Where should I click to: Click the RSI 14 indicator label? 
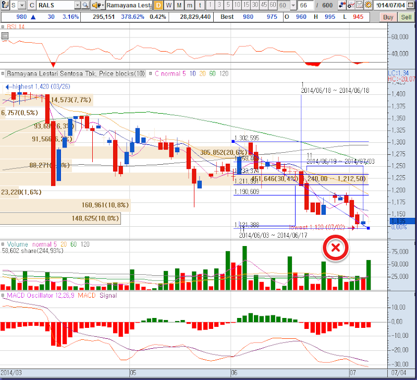[x=16, y=27]
